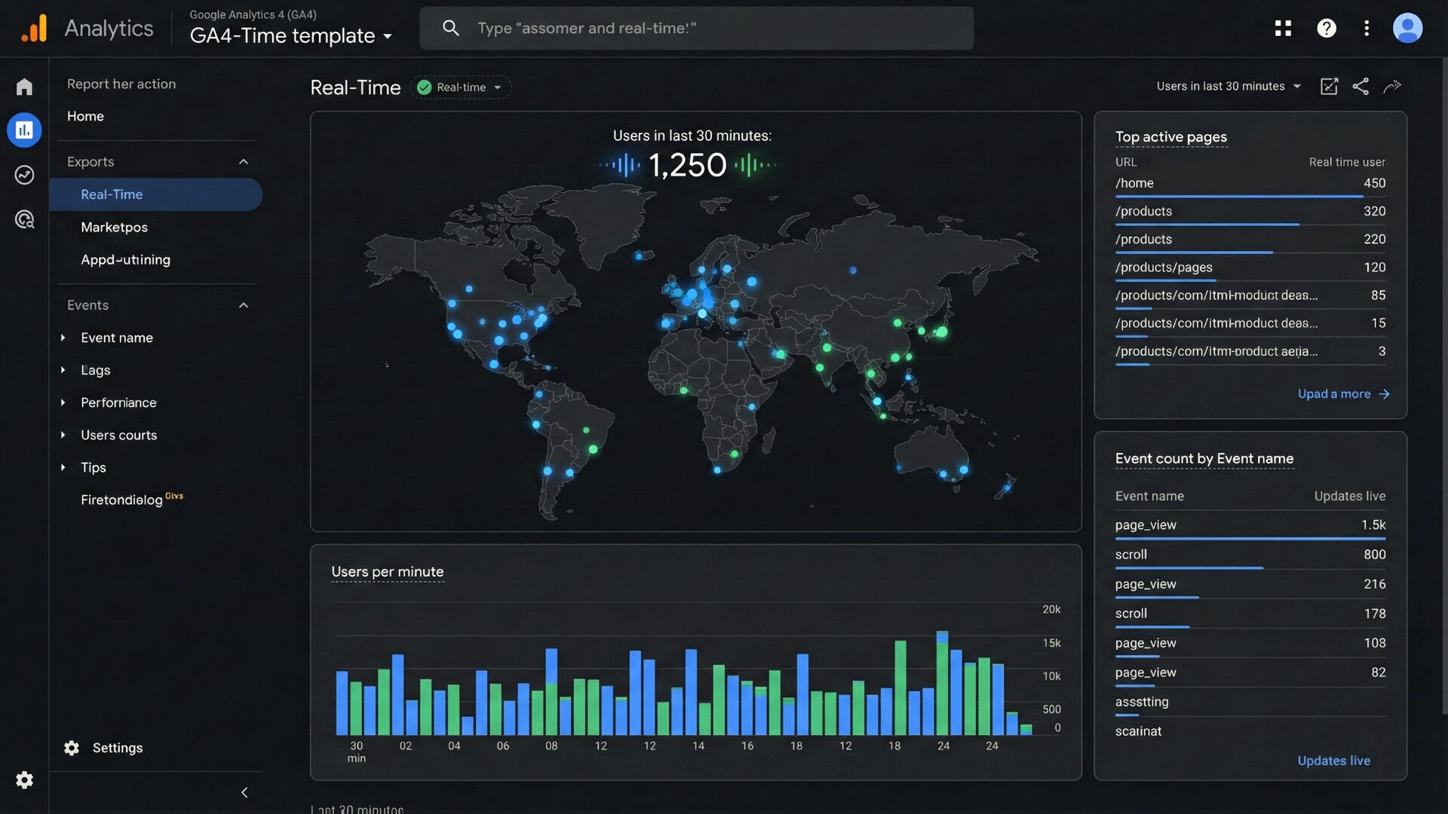Click the Help question mark icon
Viewport: 1448px width, 814px height.
point(1326,28)
